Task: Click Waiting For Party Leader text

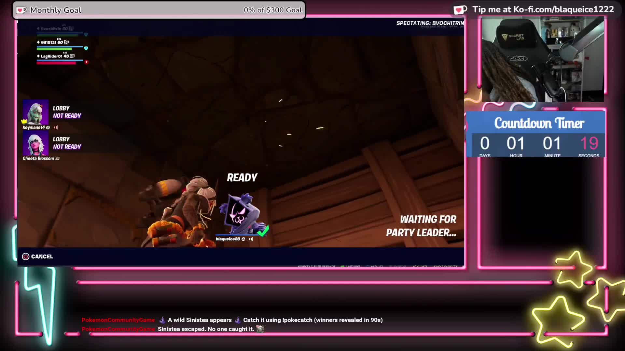Action: 421,226
